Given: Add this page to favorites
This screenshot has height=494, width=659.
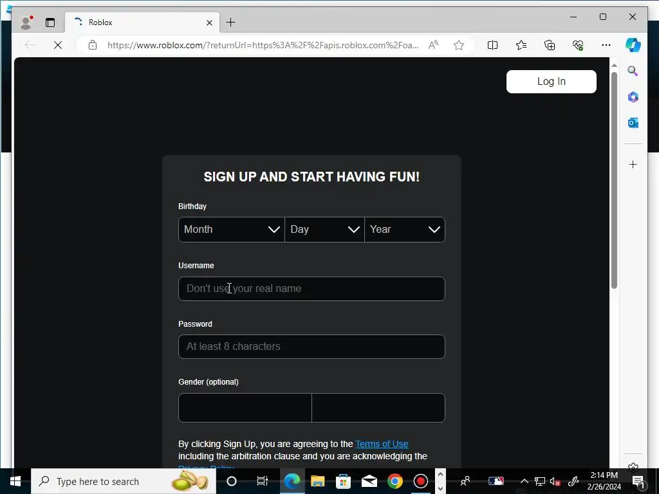Looking at the screenshot, I should [459, 45].
